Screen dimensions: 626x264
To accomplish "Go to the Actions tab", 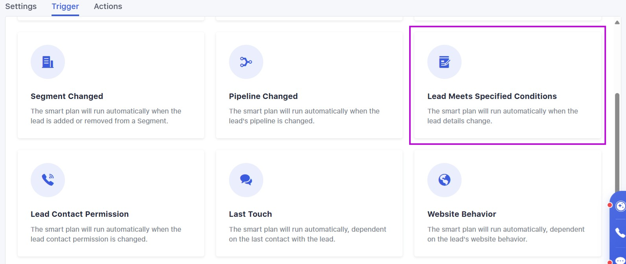I will coord(108,6).
